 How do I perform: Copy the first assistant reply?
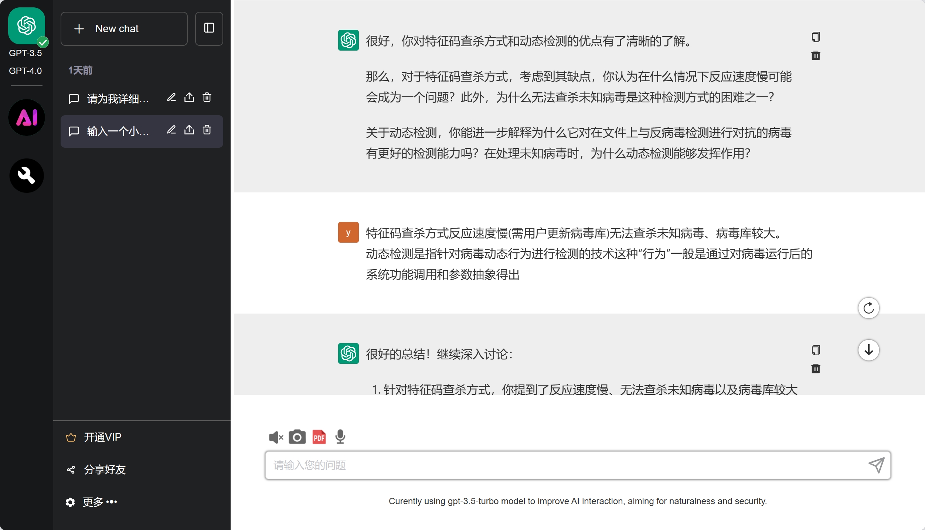click(x=816, y=37)
